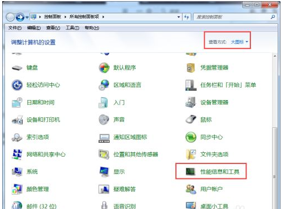Open Devices and Printers (设备和打印机) icon
The height and width of the screenshot is (209, 281).
click(x=17, y=120)
